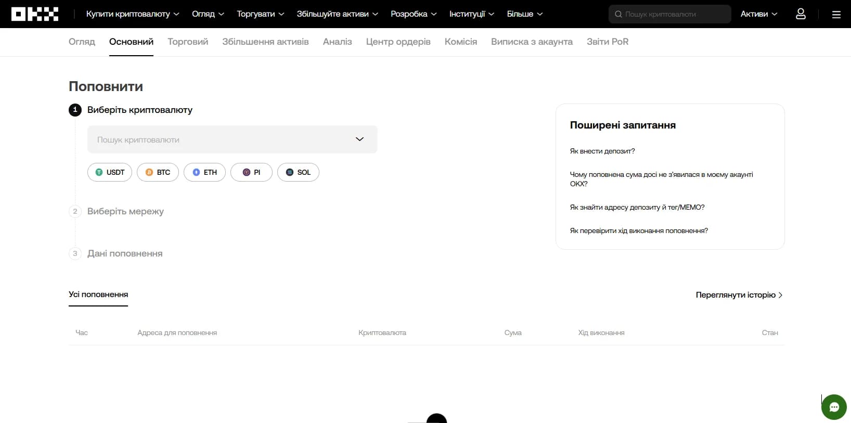
Task: Switch to the Основний tab
Action: point(131,42)
